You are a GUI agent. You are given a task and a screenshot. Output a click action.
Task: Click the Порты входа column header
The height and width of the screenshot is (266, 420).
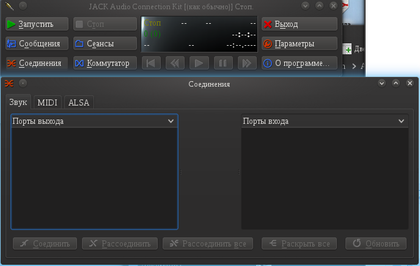coord(325,121)
